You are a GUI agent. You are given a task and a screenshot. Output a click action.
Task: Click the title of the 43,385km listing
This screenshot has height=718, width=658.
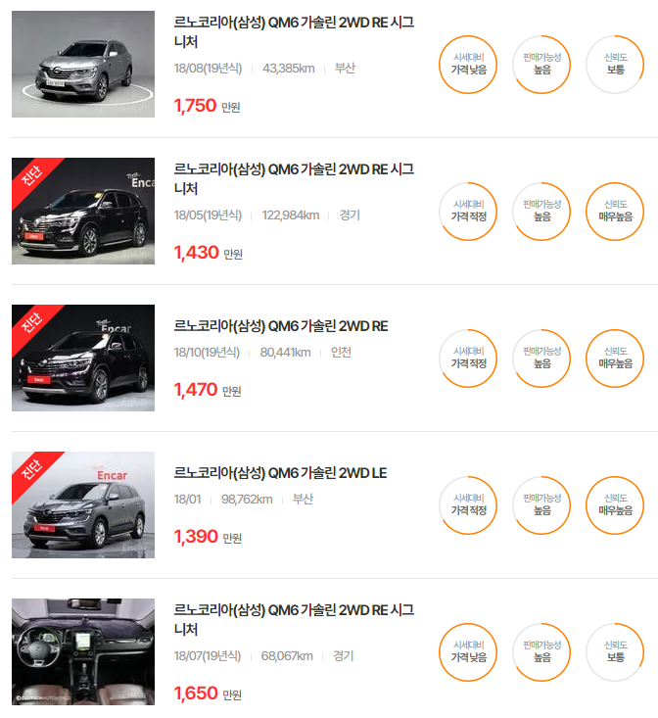294,32
